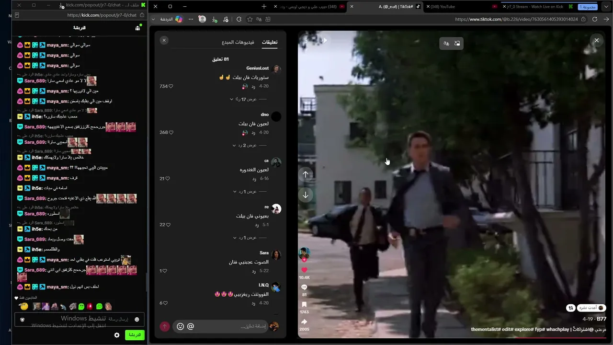The image size is (613, 345).
Task: Click the translate icon in address bar
Action: click(x=259, y=19)
